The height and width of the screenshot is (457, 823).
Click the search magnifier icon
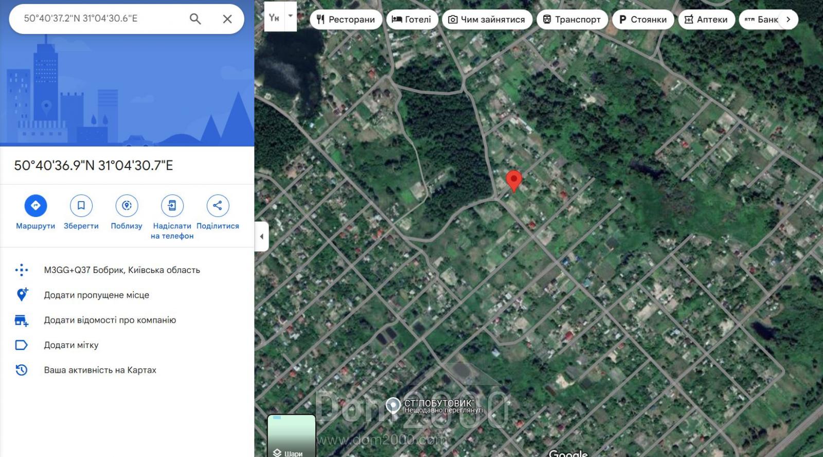[195, 19]
